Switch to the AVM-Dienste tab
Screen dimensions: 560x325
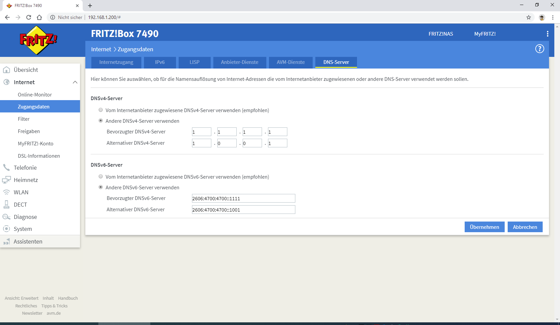pyautogui.click(x=290, y=62)
